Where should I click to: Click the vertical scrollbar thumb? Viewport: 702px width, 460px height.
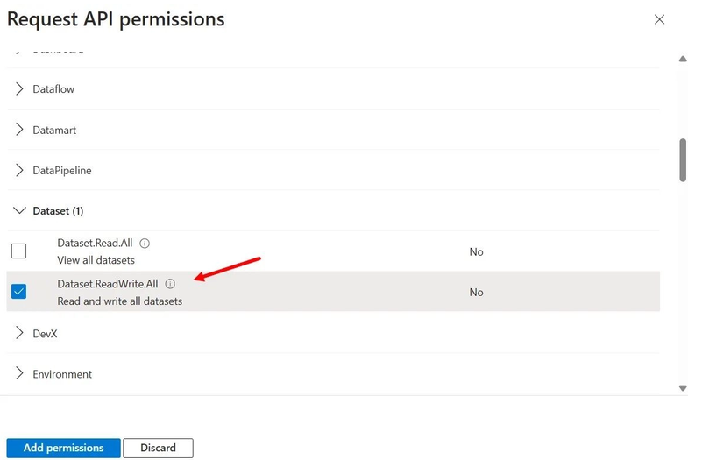pyautogui.click(x=683, y=160)
